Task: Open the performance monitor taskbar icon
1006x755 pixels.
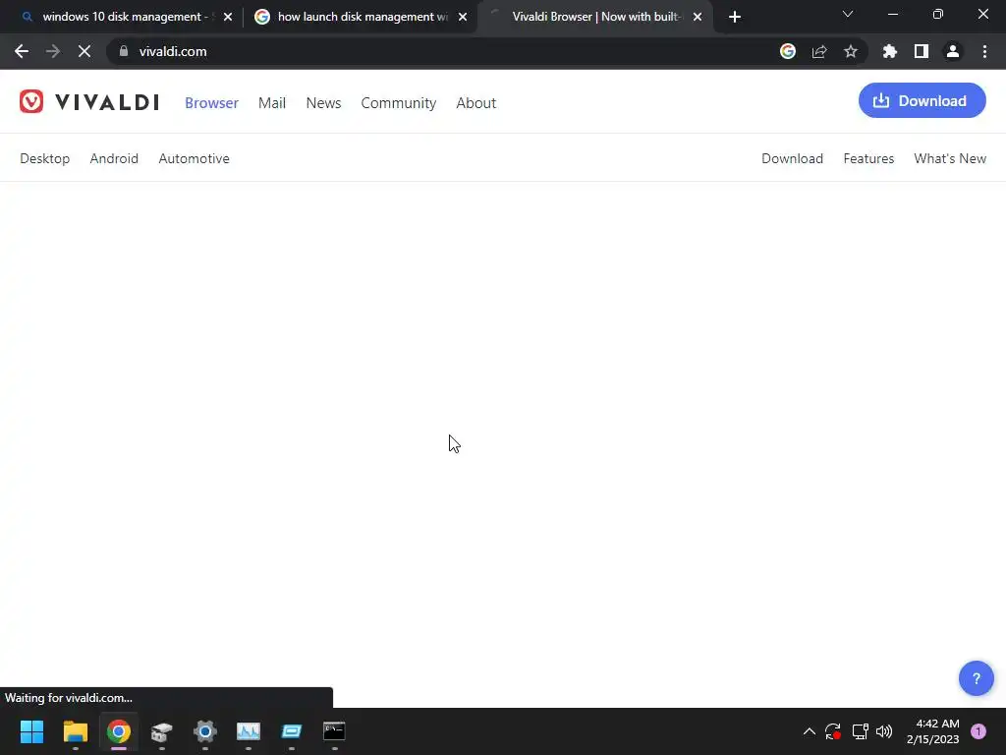Action: (249, 731)
